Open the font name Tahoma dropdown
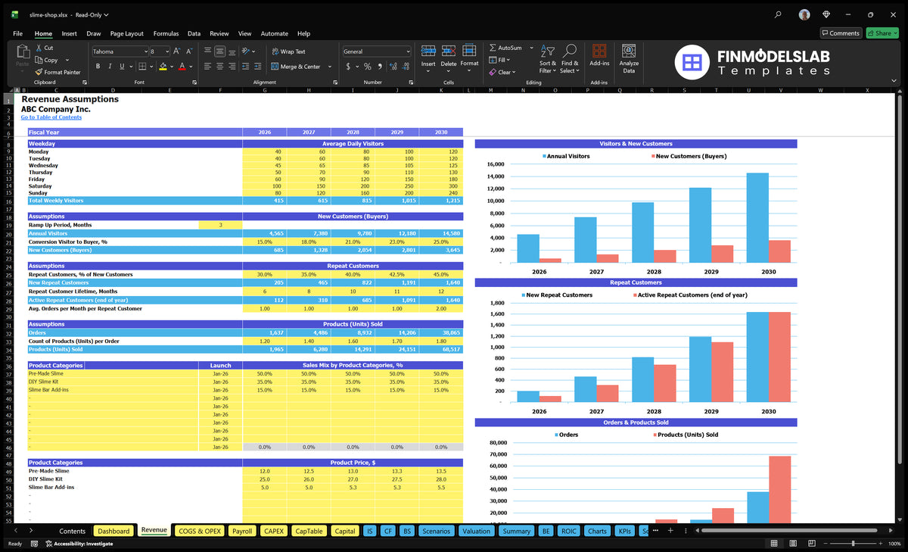The image size is (908, 552). click(x=145, y=51)
